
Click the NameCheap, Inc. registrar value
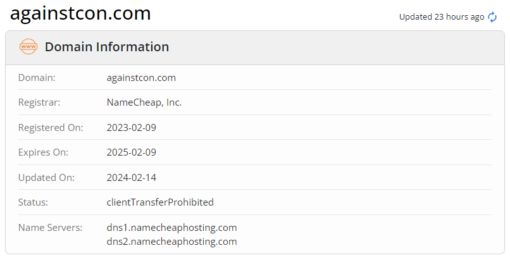[144, 102]
